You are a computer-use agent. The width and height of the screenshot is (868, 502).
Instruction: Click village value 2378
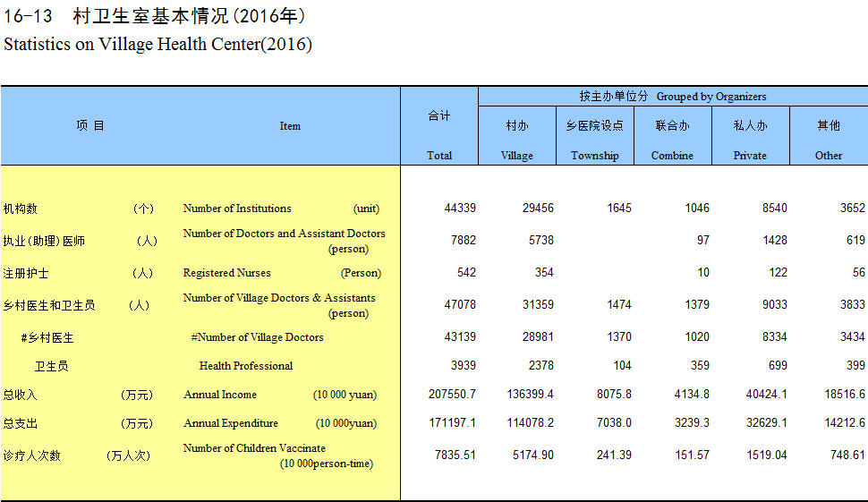pyautogui.click(x=540, y=365)
